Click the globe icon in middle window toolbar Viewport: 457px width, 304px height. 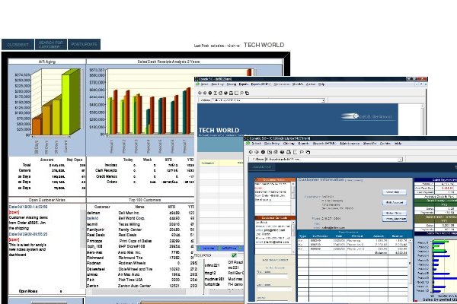click(225, 93)
